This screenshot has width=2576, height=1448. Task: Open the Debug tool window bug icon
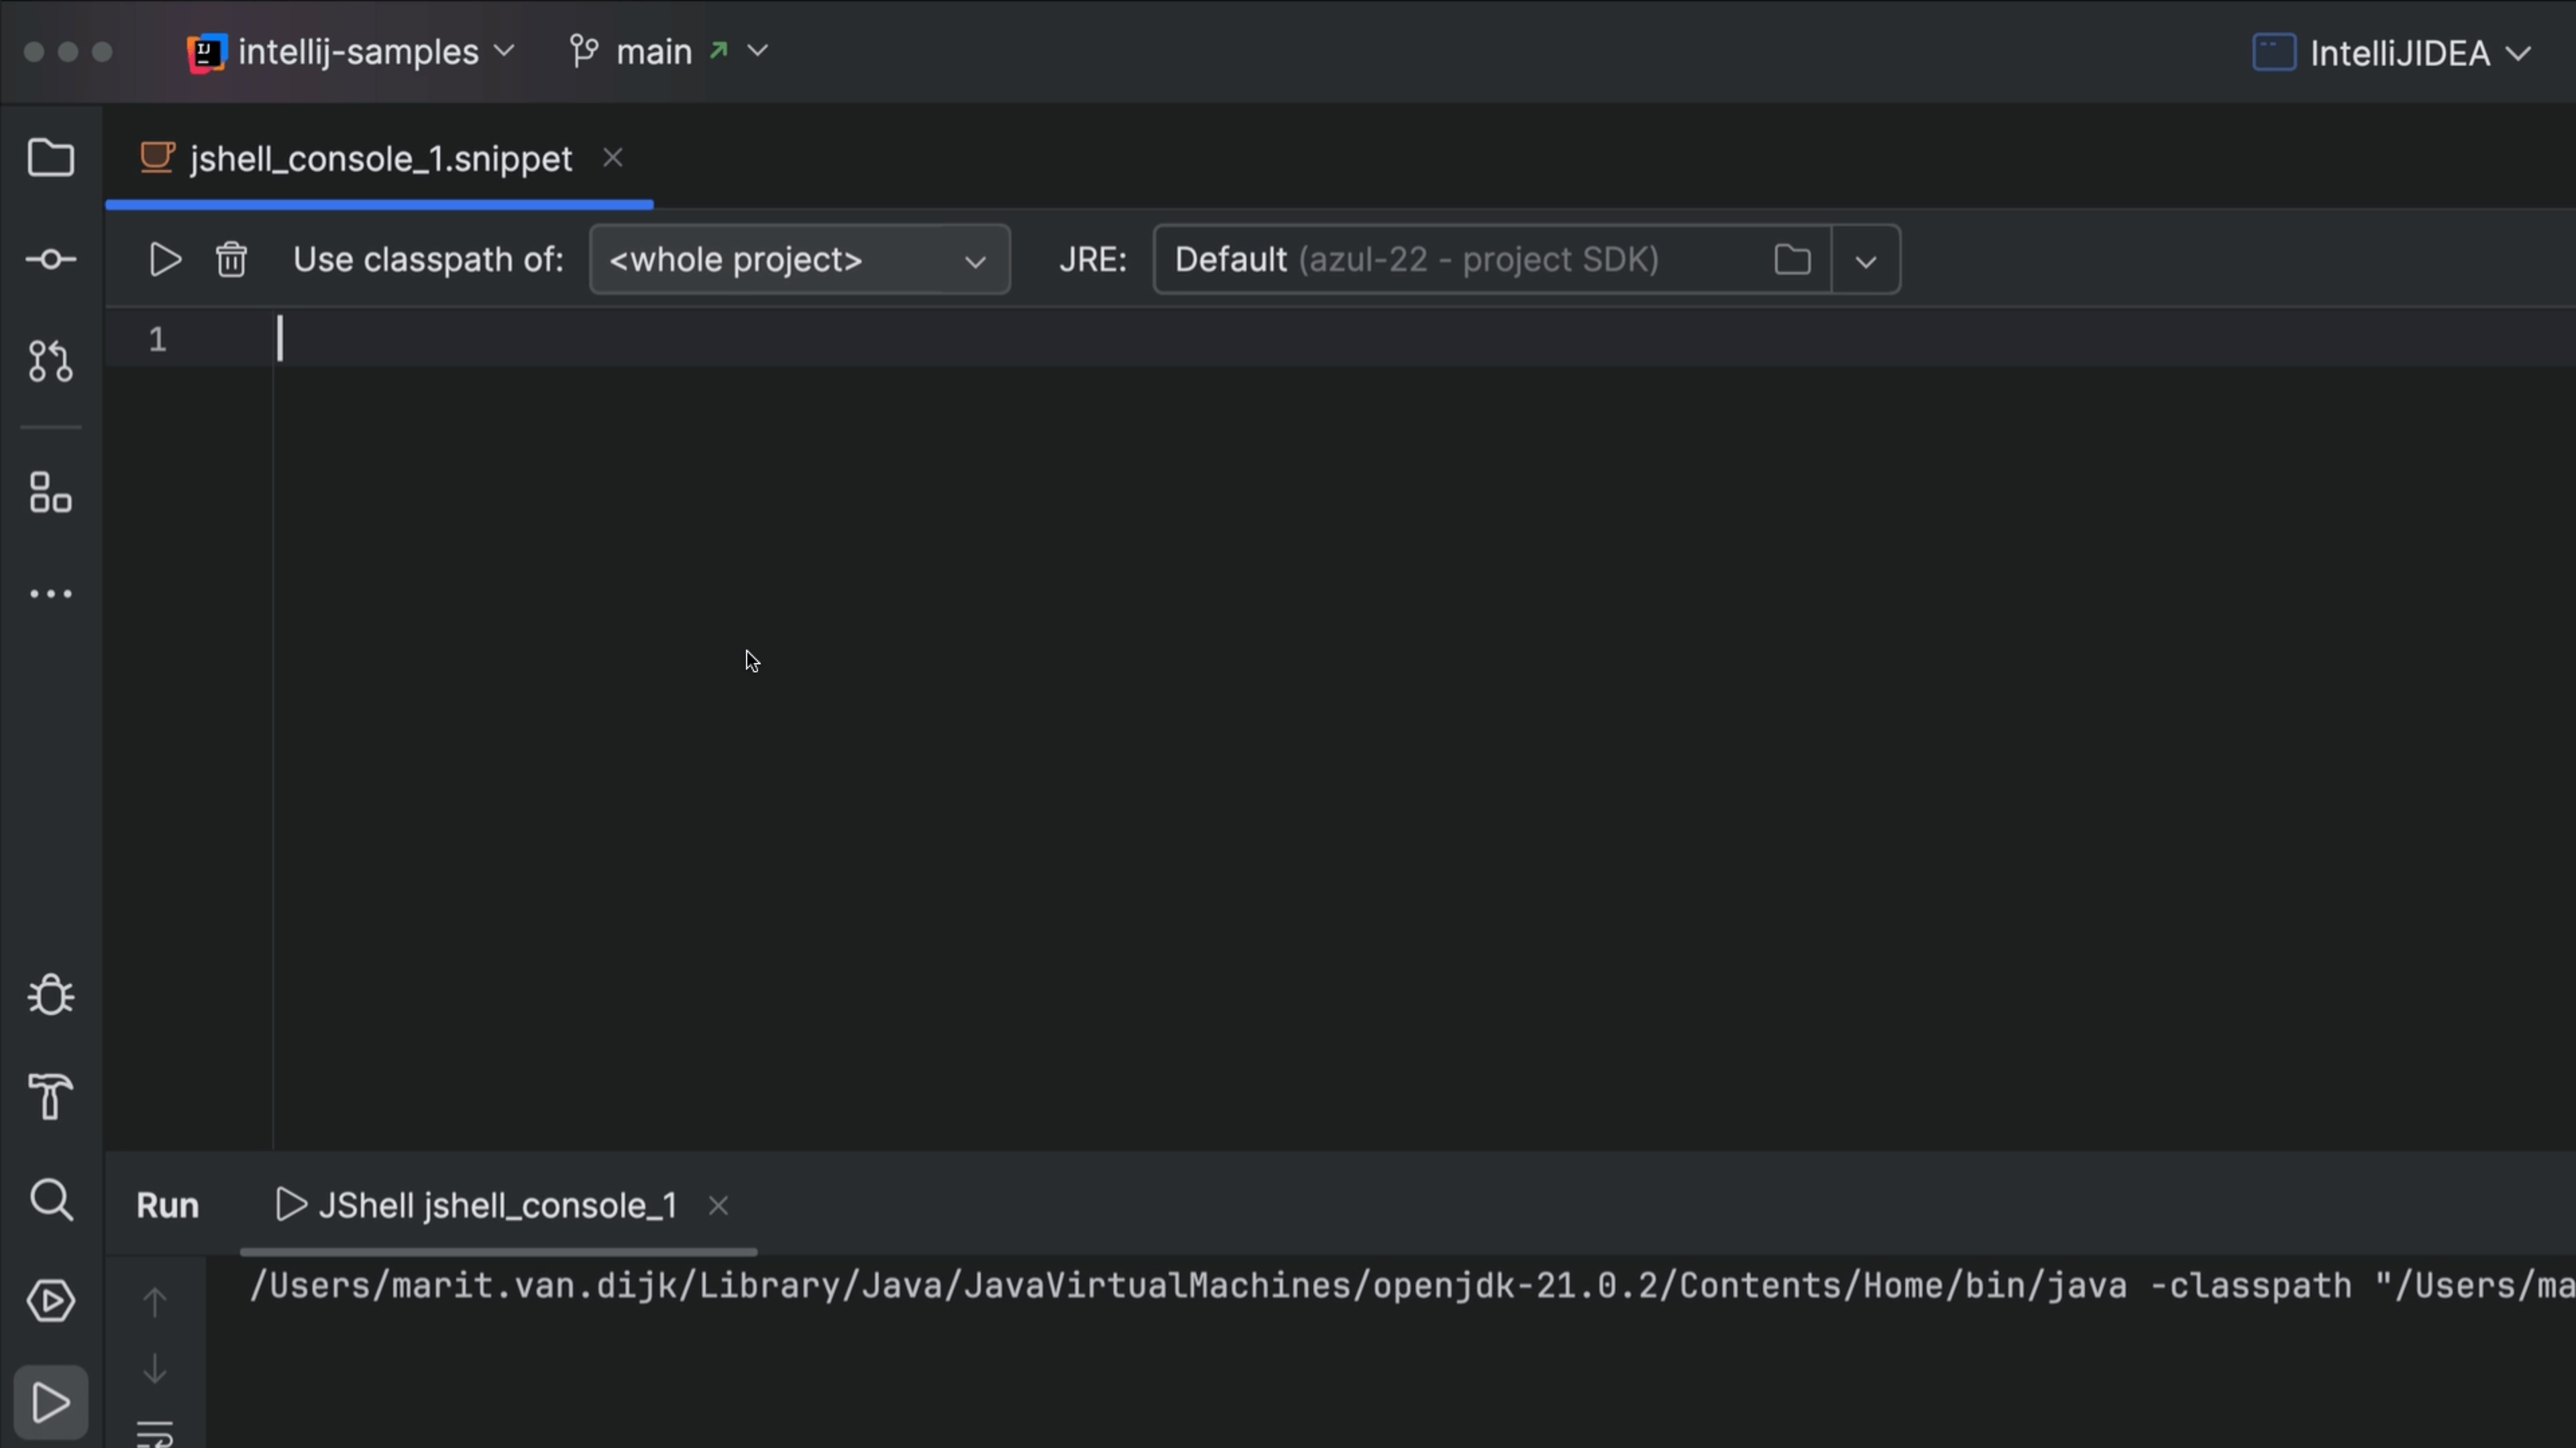coord(50,995)
